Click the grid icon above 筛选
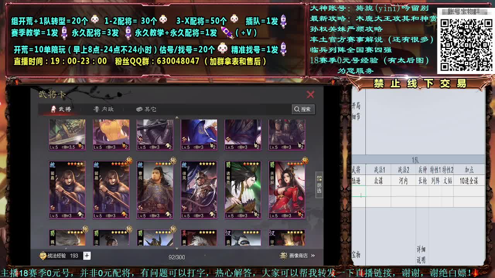This screenshot has width=495, height=278. coord(319,178)
